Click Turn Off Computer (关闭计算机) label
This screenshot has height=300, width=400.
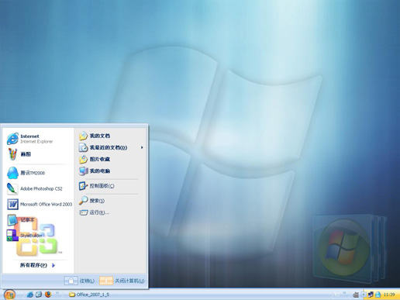click(129, 281)
